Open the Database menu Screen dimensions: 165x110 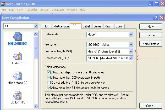click(58, 10)
